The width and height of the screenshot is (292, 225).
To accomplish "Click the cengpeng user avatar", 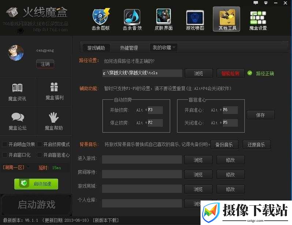I will coord(16,53).
